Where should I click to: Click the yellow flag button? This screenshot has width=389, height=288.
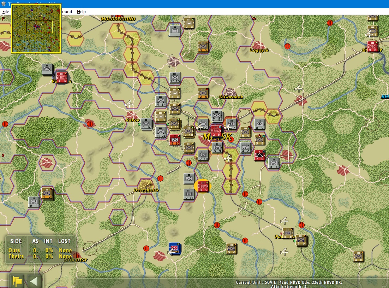point(17,281)
